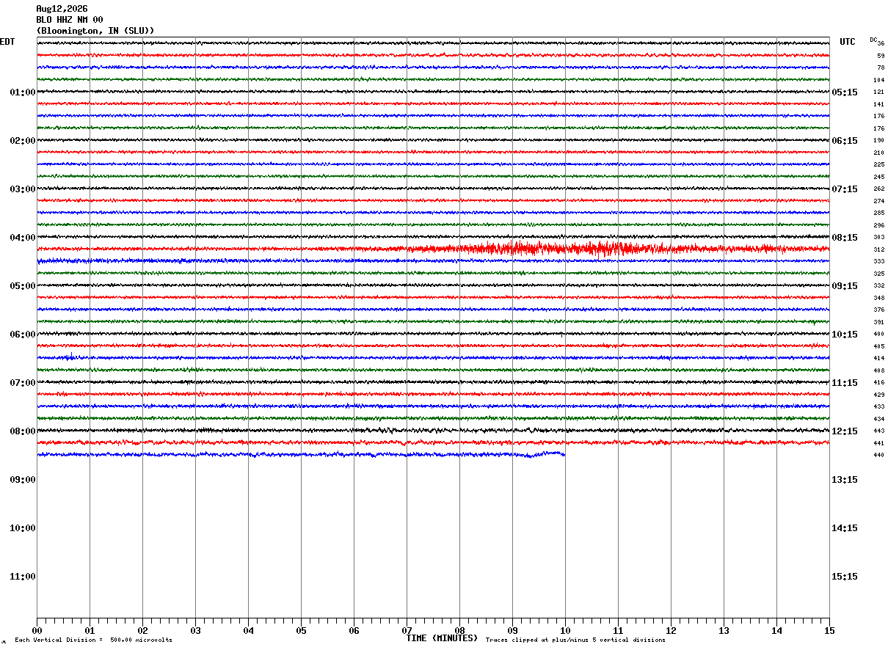Click the DC offset value "262"
This screenshot has width=888, height=650.
[x=879, y=189]
